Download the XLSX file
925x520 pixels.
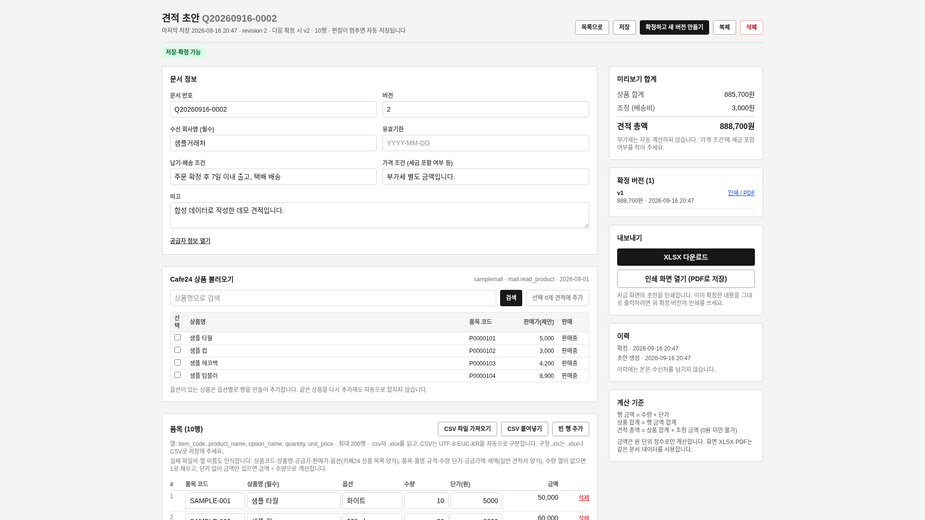click(x=686, y=257)
